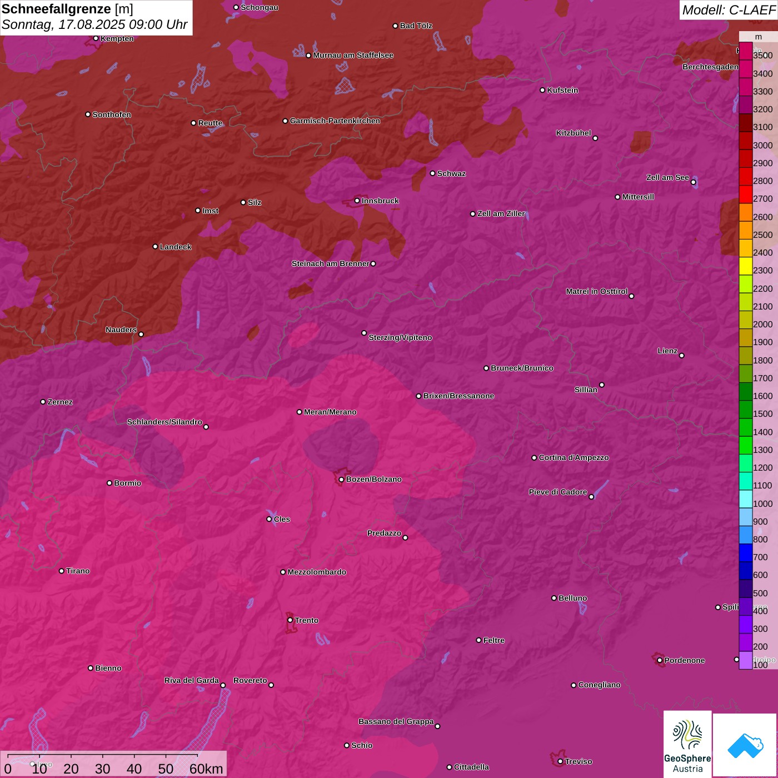Screen dimensions: 778x778
Task: Click the 'Sonthofen' map label
Action: pyautogui.click(x=112, y=114)
